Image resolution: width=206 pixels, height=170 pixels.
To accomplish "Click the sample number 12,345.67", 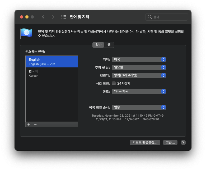I will pyautogui.click(x=132, y=120).
